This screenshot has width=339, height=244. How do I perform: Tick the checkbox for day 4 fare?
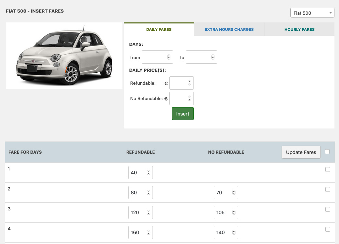click(328, 229)
